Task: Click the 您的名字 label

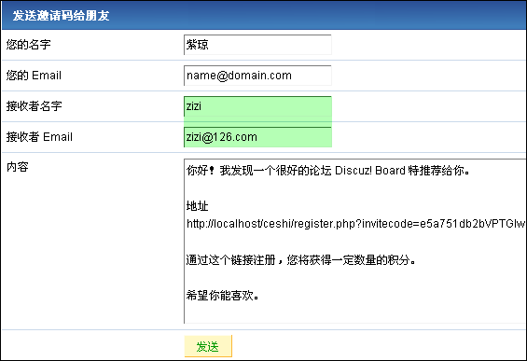Action: pyautogui.click(x=29, y=45)
